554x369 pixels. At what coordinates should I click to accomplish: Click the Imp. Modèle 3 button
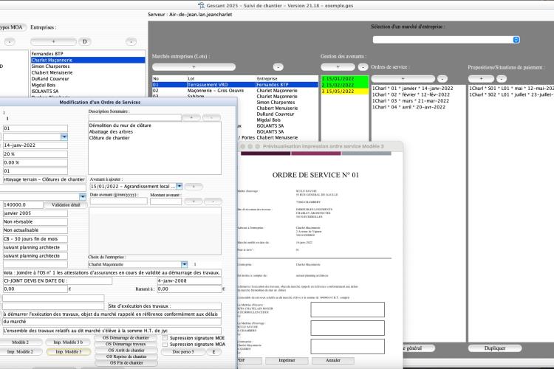[x=68, y=352]
